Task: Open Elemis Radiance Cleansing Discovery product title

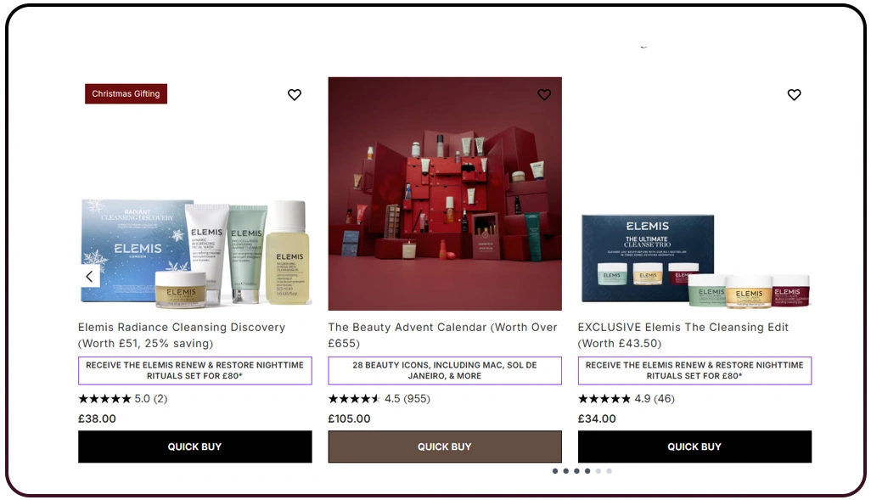Action: [182, 335]
